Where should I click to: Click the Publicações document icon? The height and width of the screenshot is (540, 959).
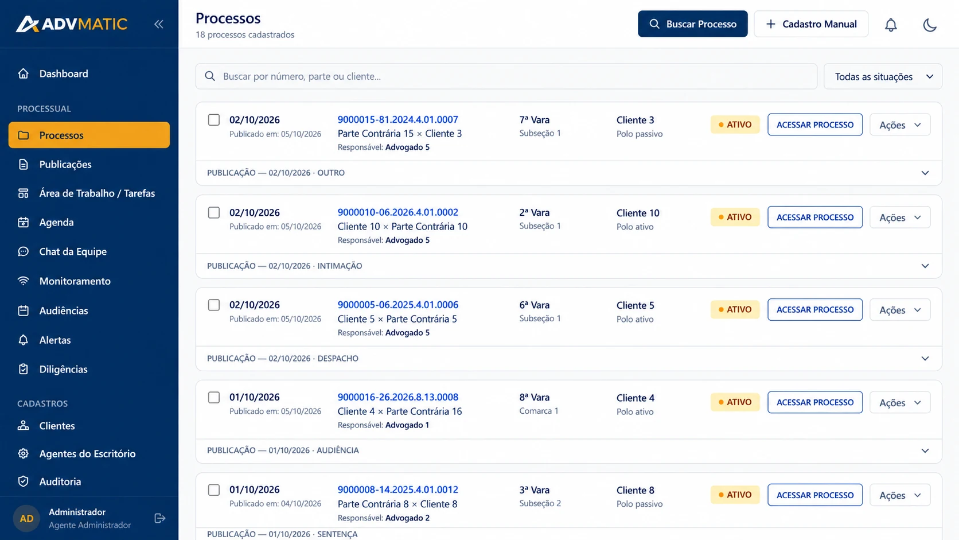tap(24, 164)
